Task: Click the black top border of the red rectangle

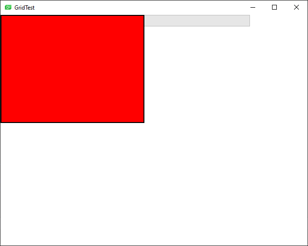Action: (x=72, y=15)
